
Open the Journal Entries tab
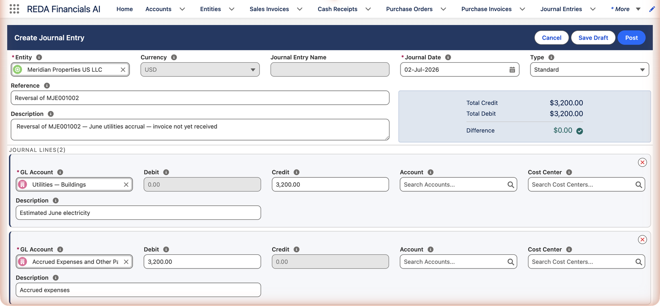[561, 9]
